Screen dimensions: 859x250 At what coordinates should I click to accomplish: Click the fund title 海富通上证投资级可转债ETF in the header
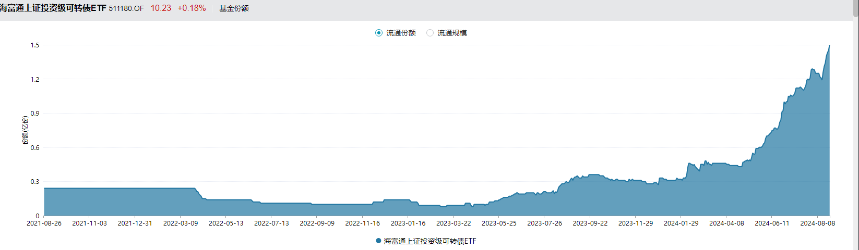click(x=53, y=8)
